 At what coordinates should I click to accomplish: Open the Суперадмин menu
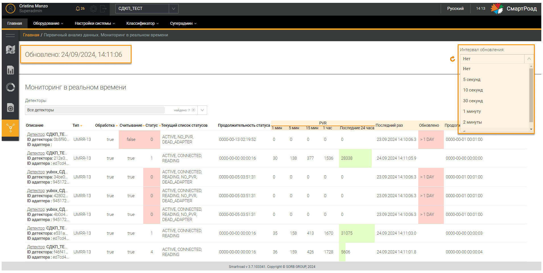[x=183, y=23]
